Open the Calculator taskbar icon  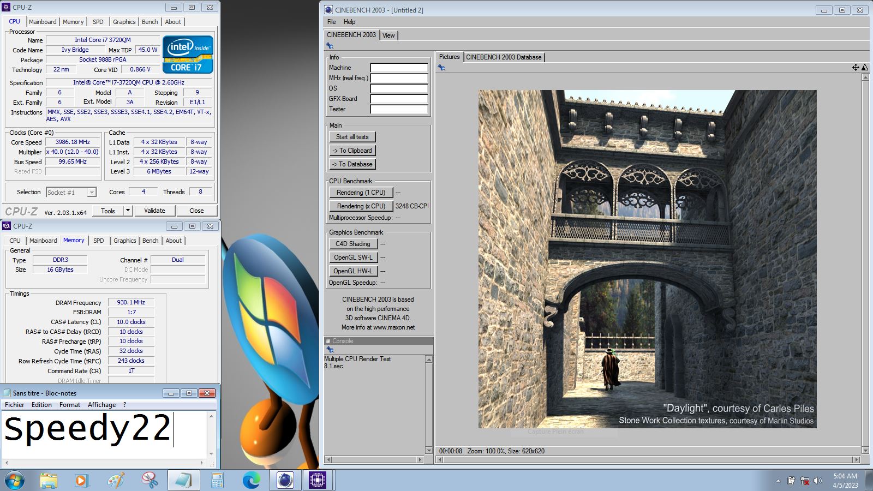pos(217,480)
